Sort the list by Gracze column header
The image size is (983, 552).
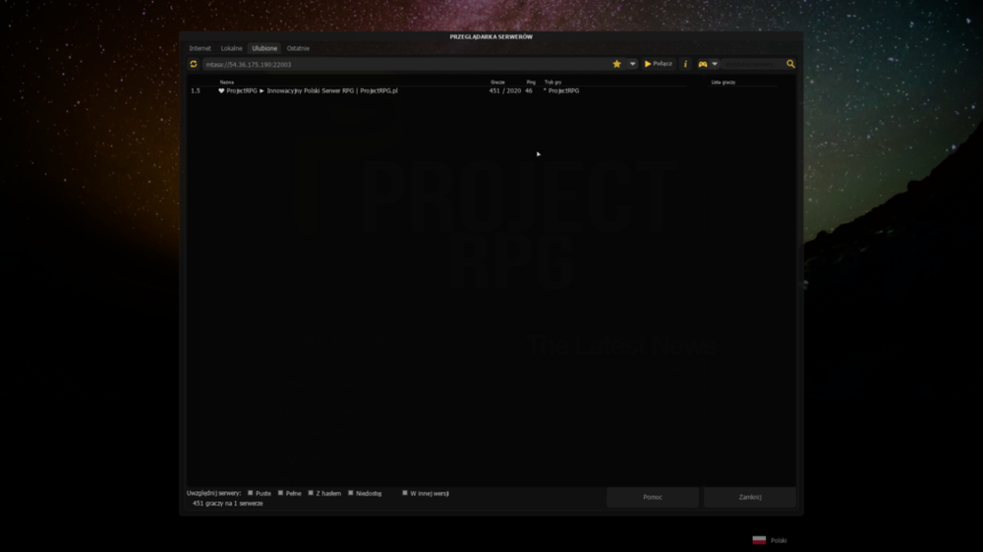click(497, 83)
